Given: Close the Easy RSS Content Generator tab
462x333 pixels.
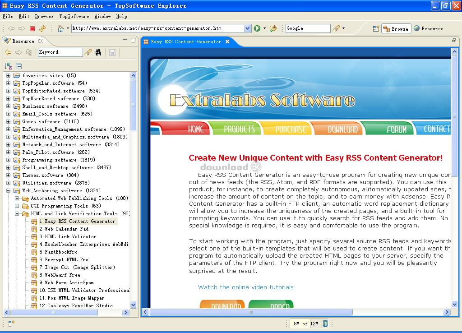Looking at the screenshot, I should click(227, 42).
